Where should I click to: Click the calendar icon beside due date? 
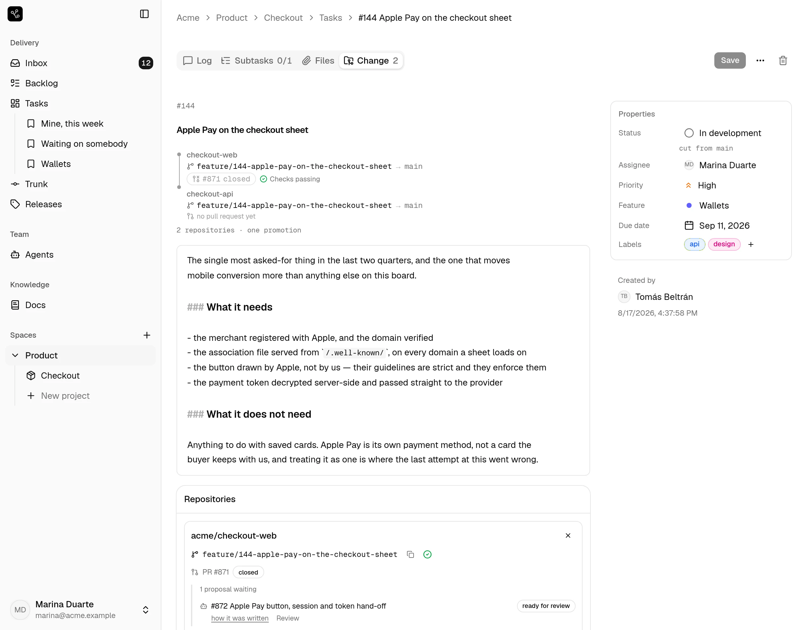click(689, 226)
